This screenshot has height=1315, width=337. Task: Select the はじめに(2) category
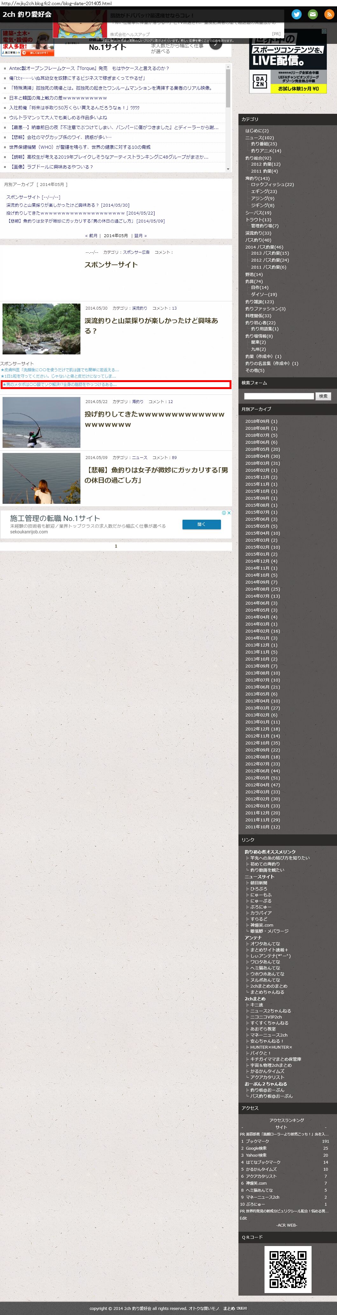click(x=257, y=131)
